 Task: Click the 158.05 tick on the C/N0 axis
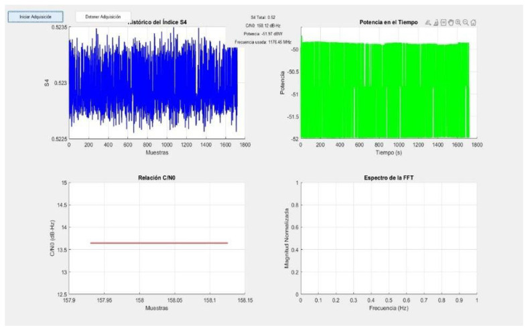(x=175, y=301)
